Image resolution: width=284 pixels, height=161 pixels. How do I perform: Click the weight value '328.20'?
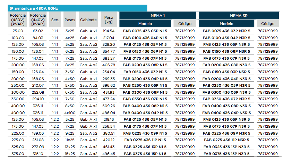[109, 45]
